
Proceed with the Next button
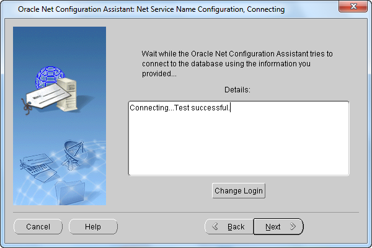tap(278, 227)
